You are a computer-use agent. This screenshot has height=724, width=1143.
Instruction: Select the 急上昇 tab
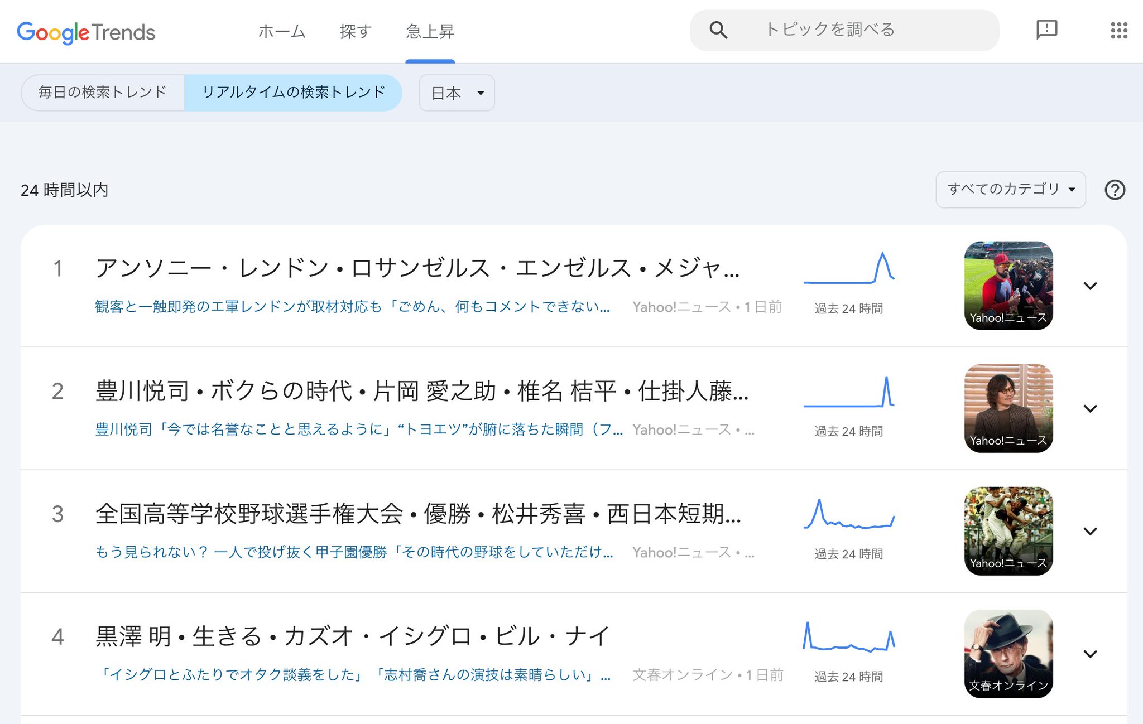430,32
